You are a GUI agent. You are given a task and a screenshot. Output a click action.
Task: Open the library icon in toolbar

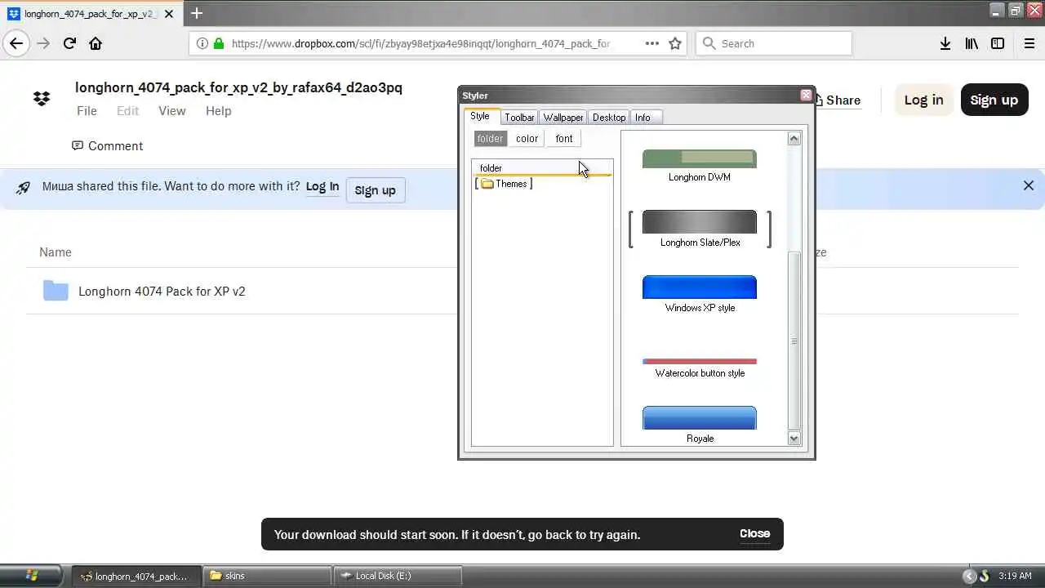pos(972,43)
